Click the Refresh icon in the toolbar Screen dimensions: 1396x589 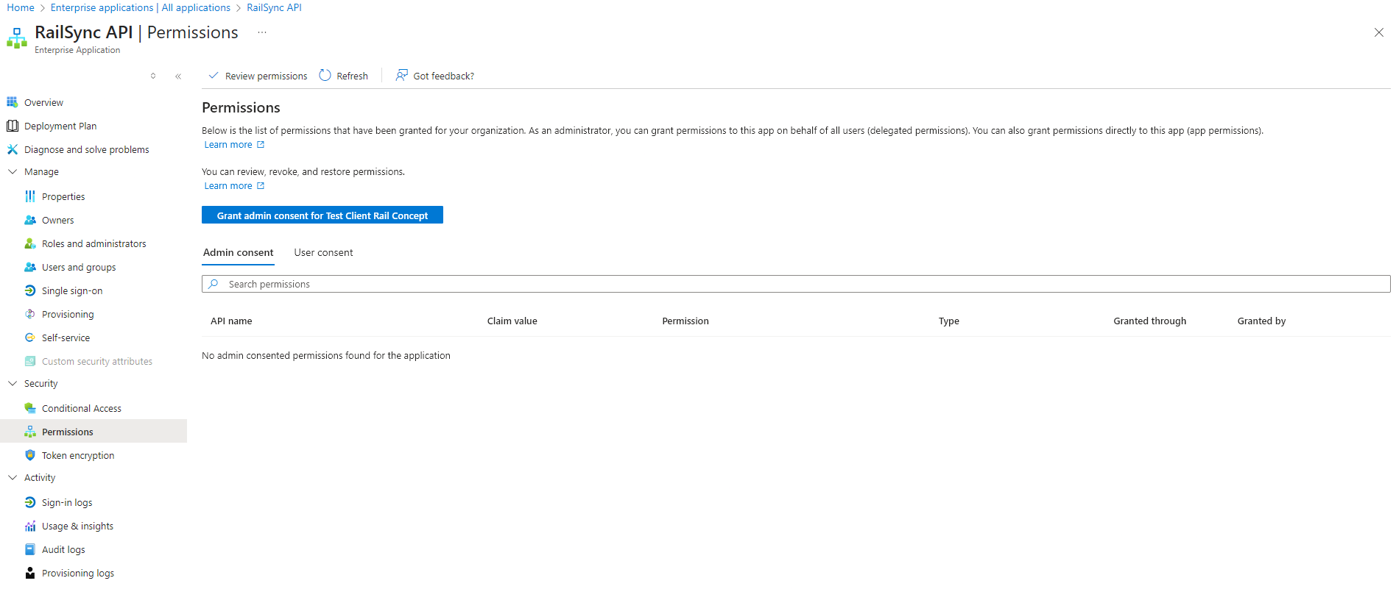coord(325,76)
